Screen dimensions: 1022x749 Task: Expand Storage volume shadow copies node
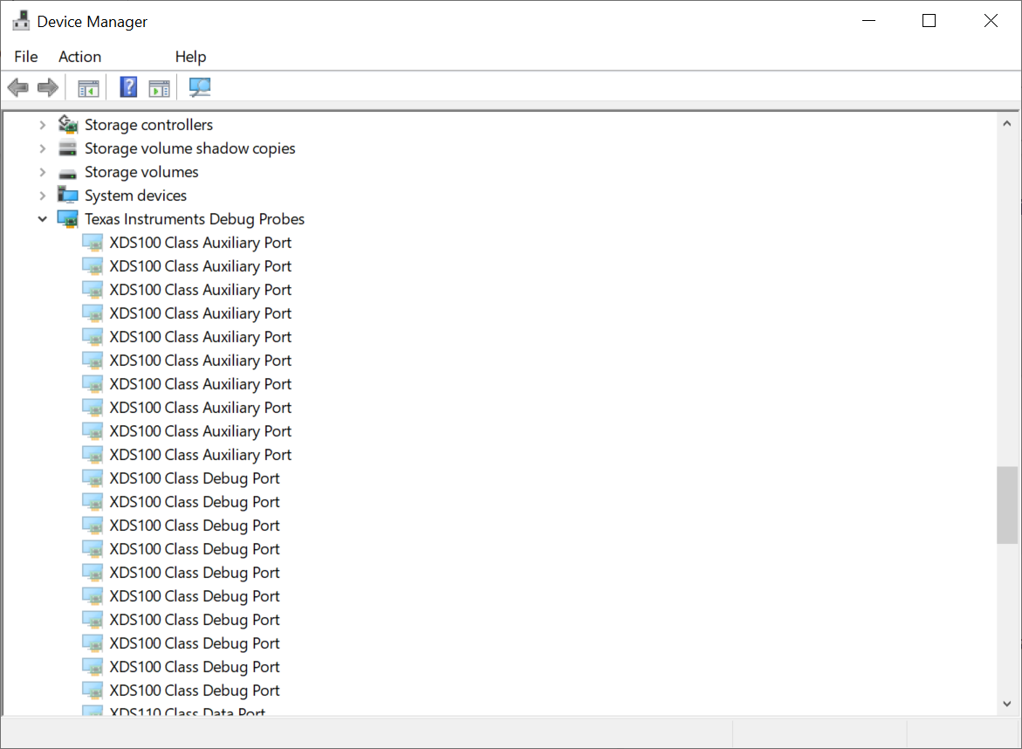43,148
